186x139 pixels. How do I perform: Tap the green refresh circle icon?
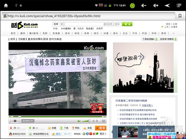(x=132, y=6)
